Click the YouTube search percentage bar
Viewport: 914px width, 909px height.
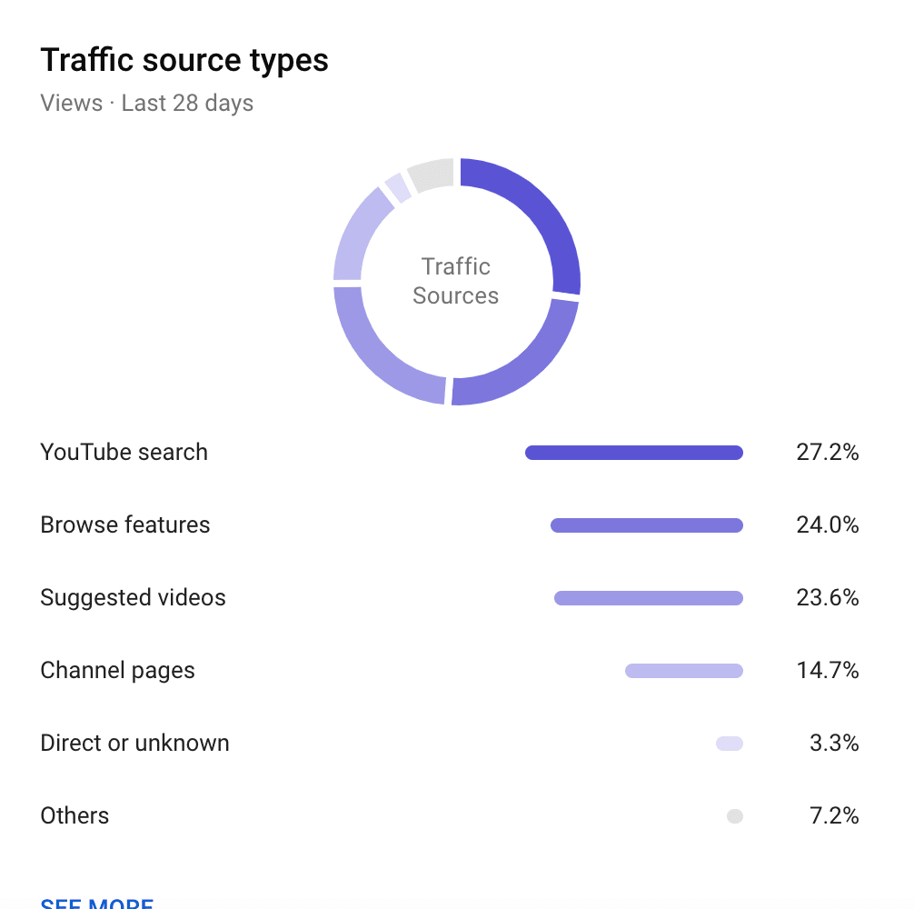(x=634, y=453)
